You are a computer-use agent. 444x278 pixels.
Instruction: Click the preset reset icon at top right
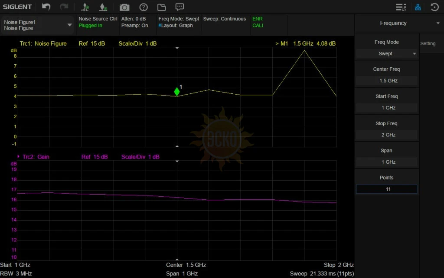(x=434, y=7)
